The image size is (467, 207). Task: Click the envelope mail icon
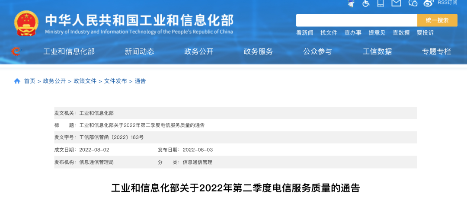point(396,3)
